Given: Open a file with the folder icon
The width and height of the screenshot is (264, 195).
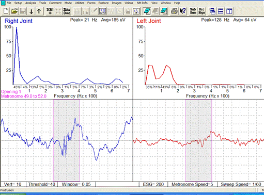Looking at the screenshot, I should [x=14, y=11].
